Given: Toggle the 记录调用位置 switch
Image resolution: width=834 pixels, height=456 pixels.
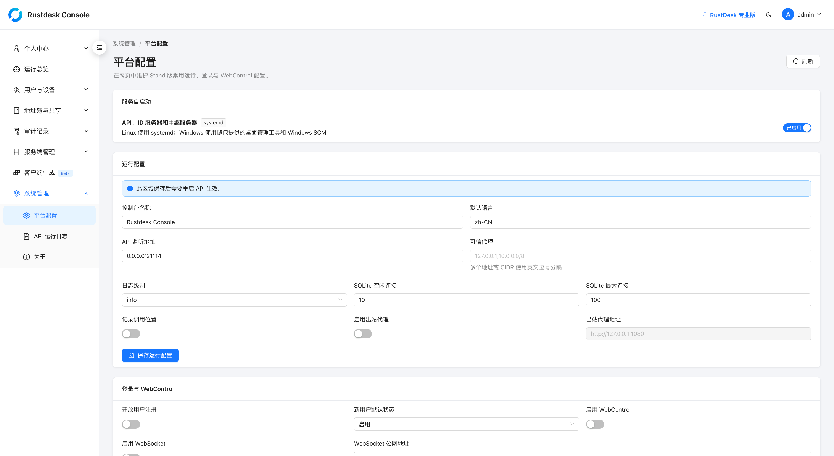Looking at the screenshot, I should point(131,334).
